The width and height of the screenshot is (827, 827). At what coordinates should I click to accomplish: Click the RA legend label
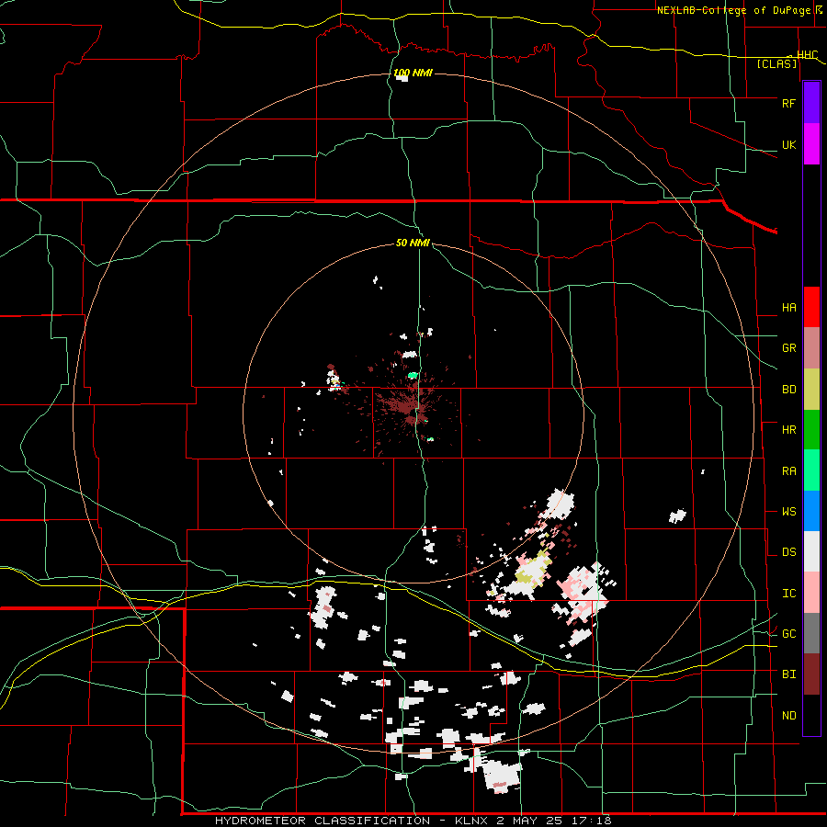coord(788,471)
